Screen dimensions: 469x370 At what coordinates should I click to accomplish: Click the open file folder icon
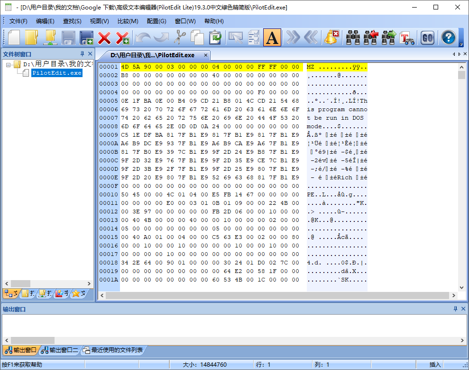(32, 37)
